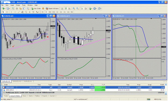Select the Fibonacci Retracement tool

point(26,12)
